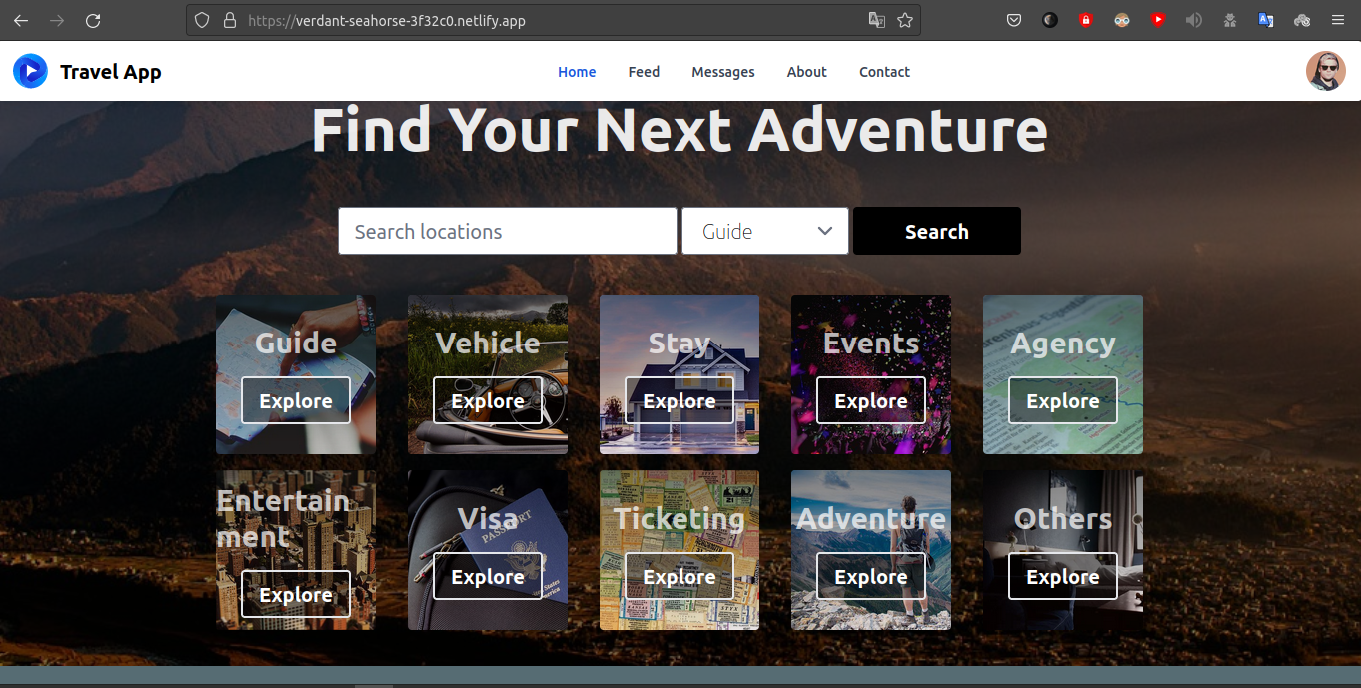Screen dimensions: 1361x688
Task: Click the red YouTube extension icon
Action: (1158, 20)
